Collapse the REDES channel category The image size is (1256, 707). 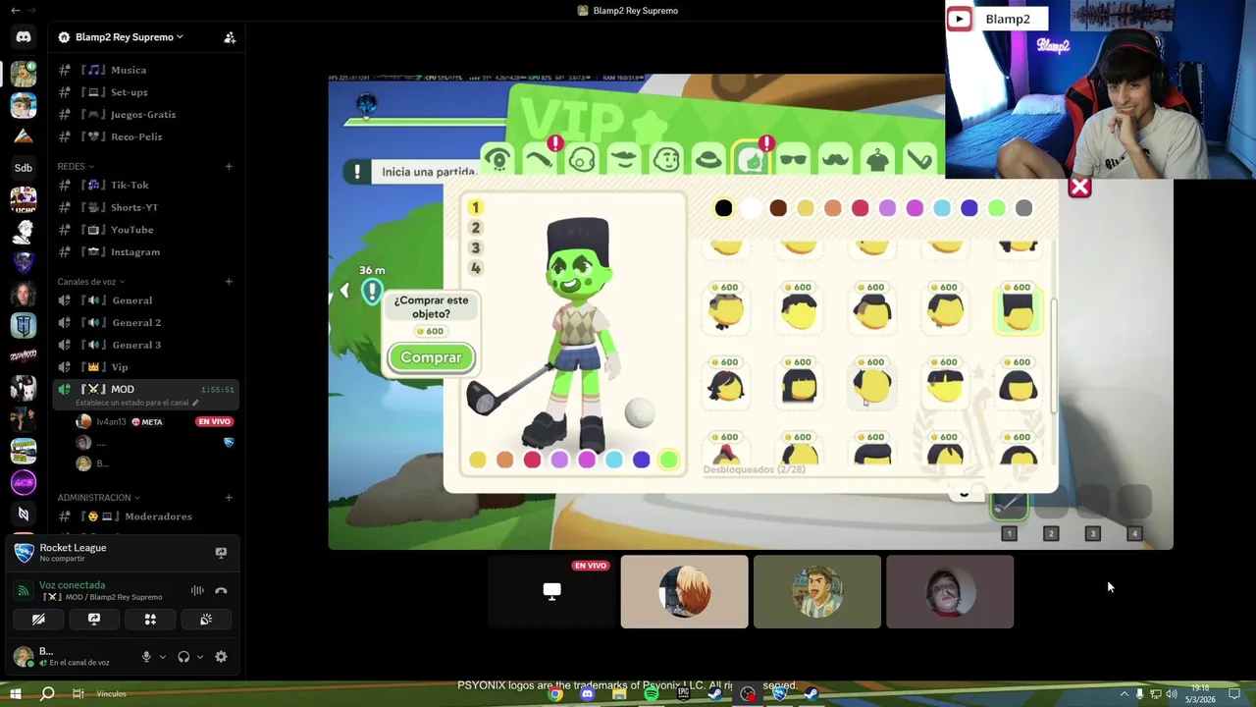tap(76, 166)
